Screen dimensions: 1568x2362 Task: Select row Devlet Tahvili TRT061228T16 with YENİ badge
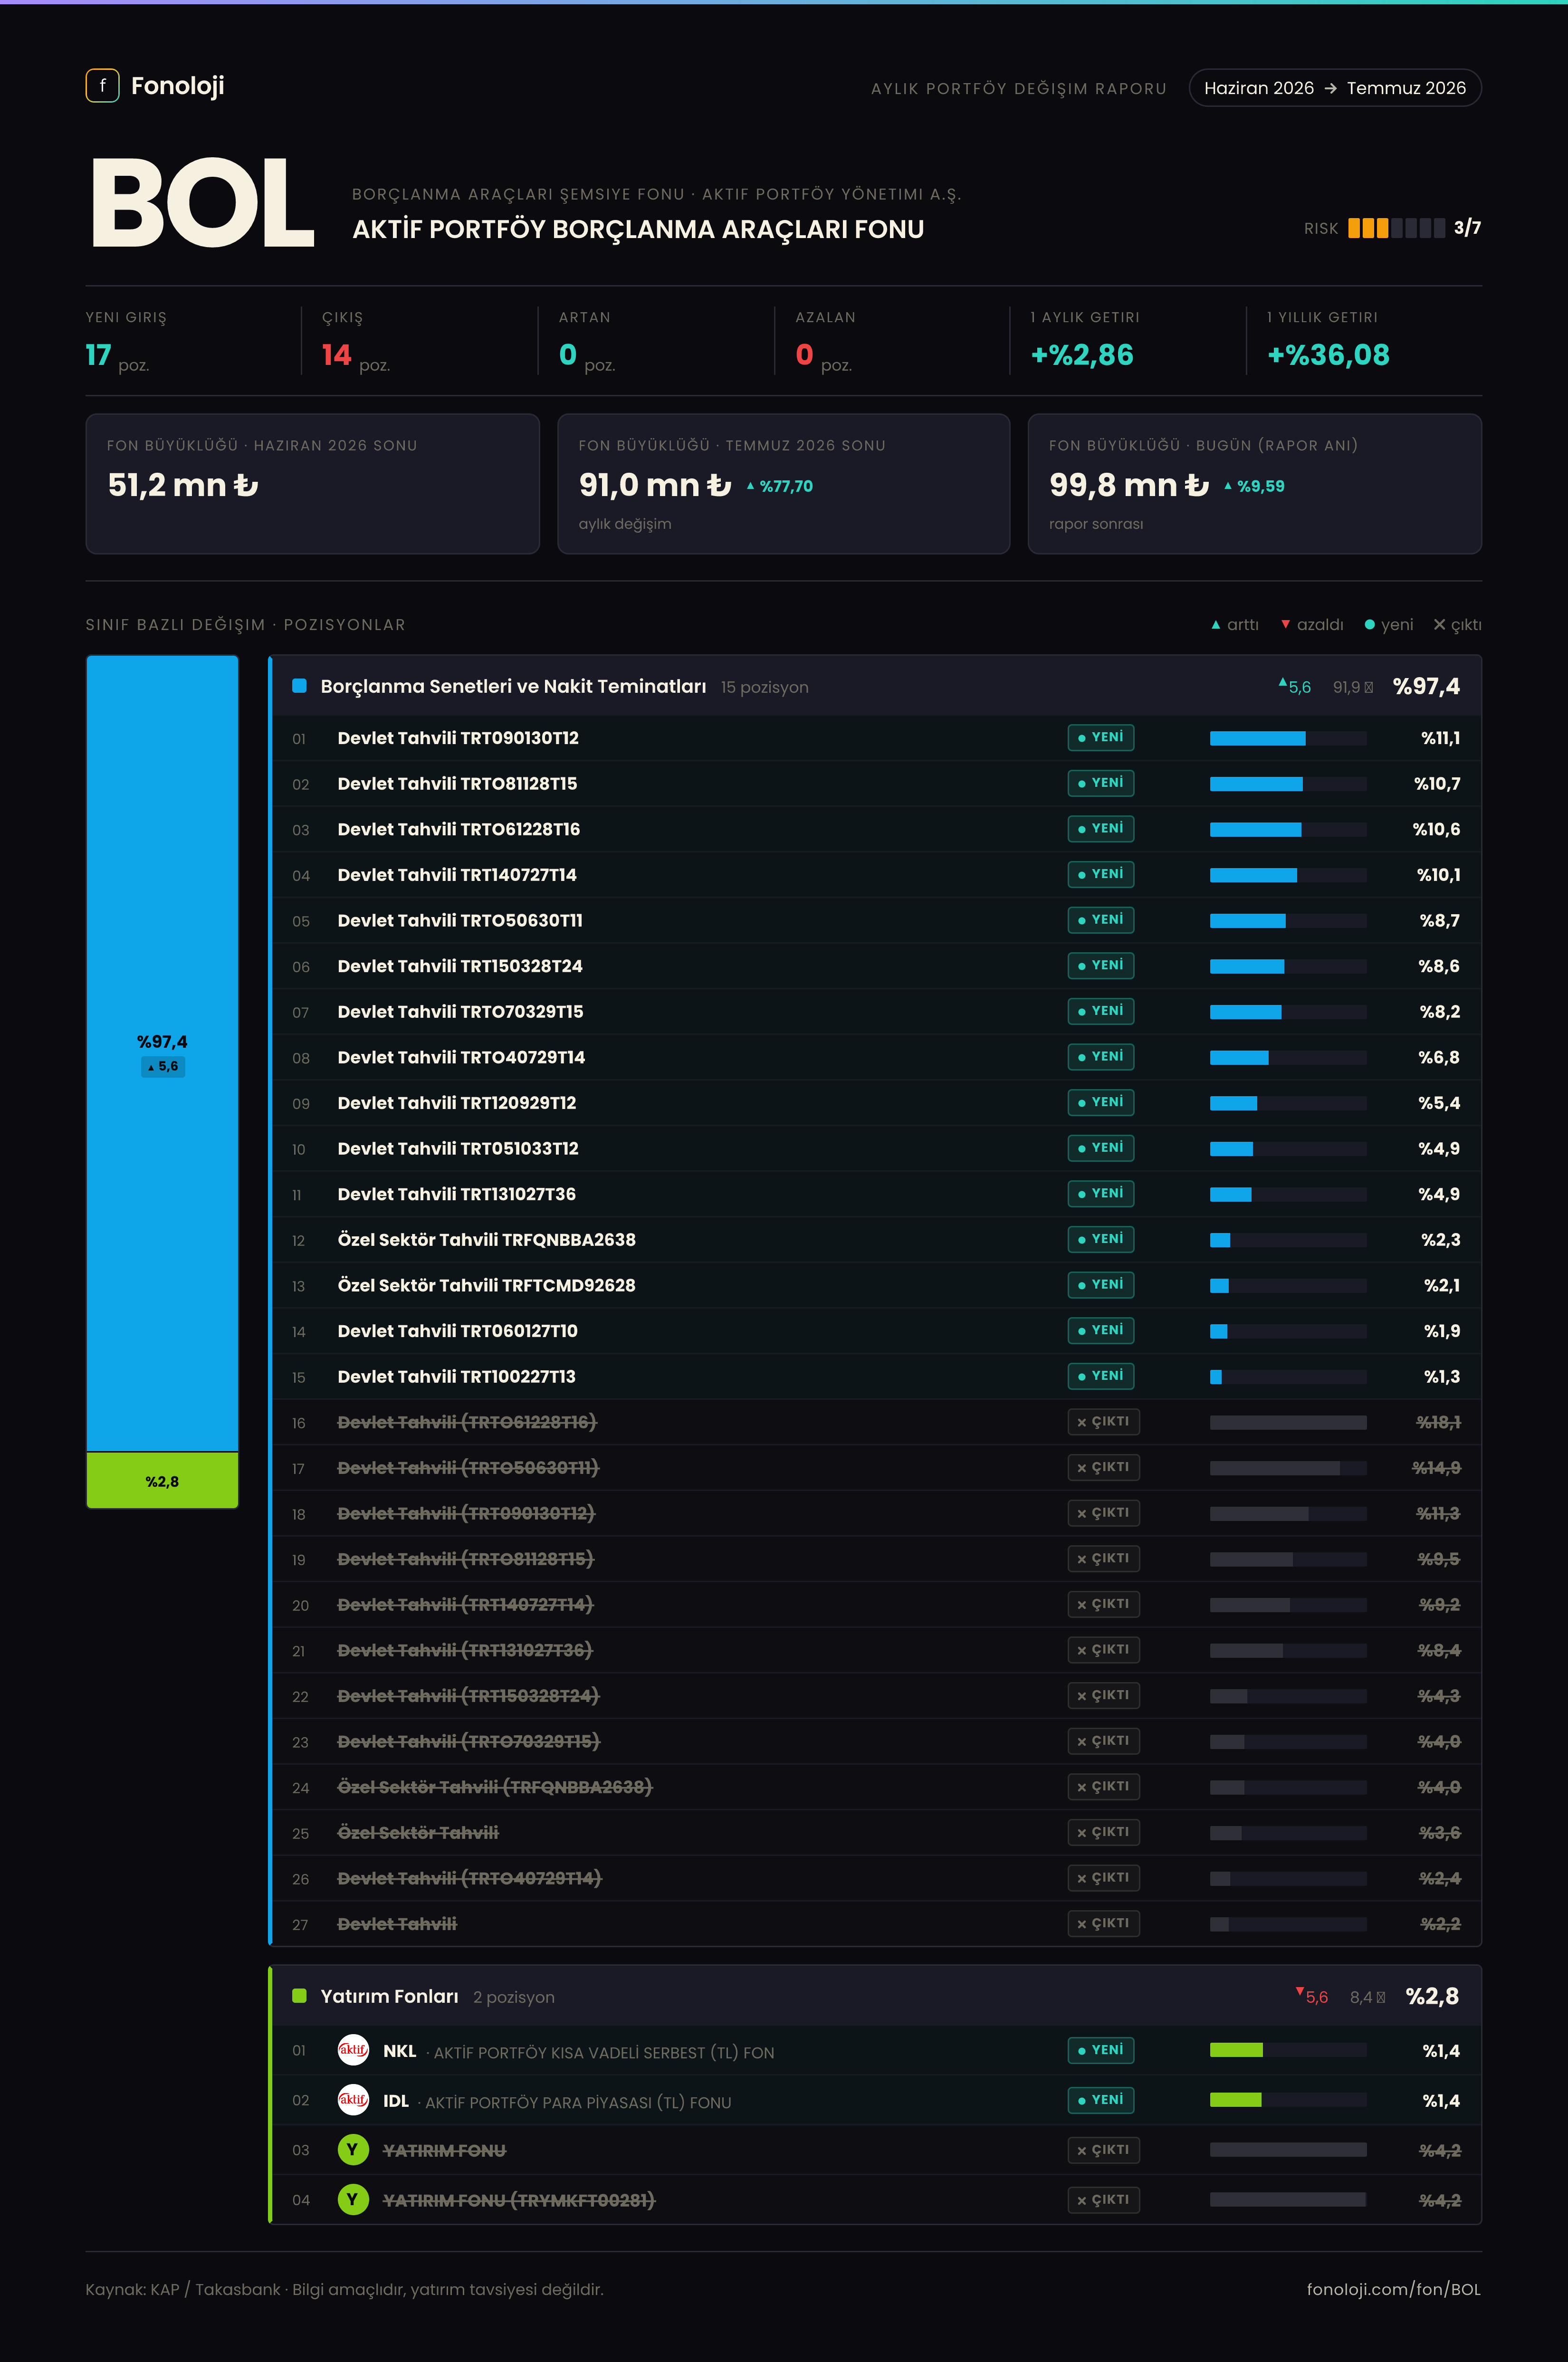click(x=877, y=829)
